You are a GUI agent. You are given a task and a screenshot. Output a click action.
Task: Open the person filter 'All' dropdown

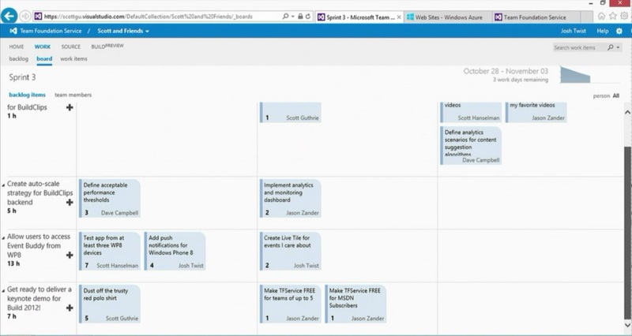[x=616, y=95]
